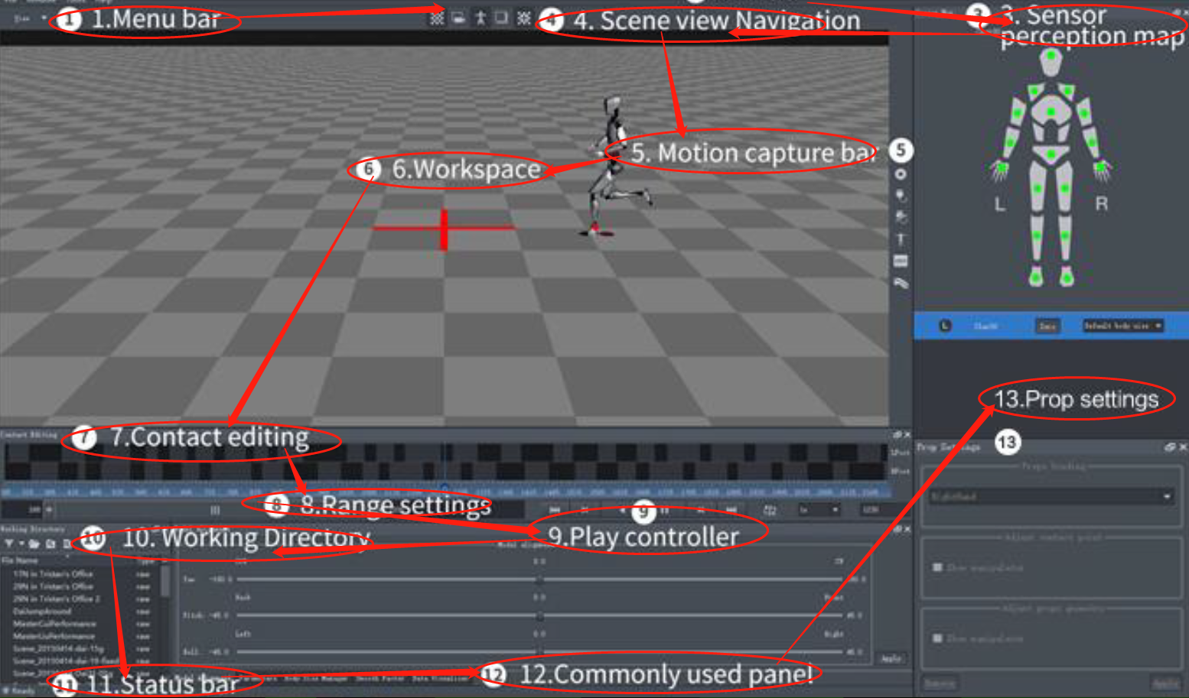Click the foot sensor on the L side
Image resolution: width=1189 pixels, height=698 pixels.
point(1036,276)
